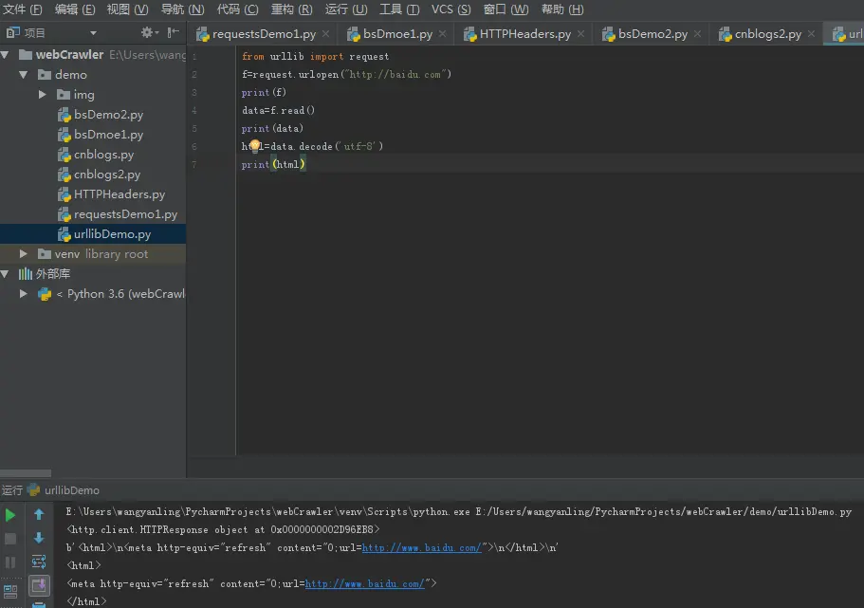Open the 导航 (N) menu
Screen dimensions: 864x608
pos(182,9)
